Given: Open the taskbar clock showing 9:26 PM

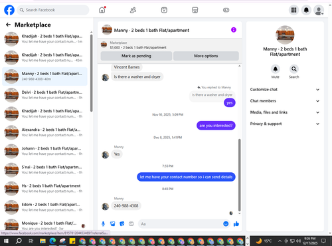Looking at the screenshot, I should [x=309, y=241].
